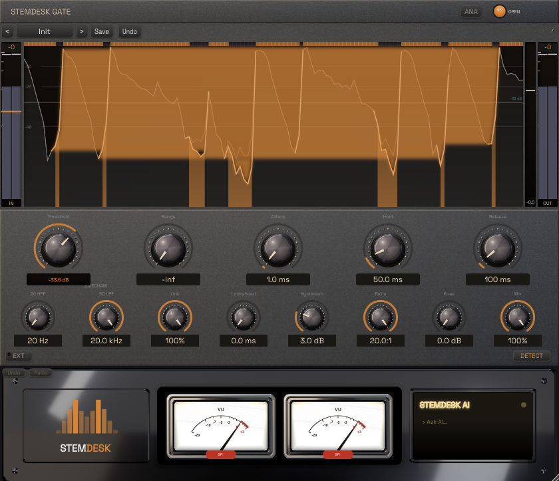This screenshot has width=559, height=481.
Task: Click the Range value field -inf
Action: coord(168,279)
